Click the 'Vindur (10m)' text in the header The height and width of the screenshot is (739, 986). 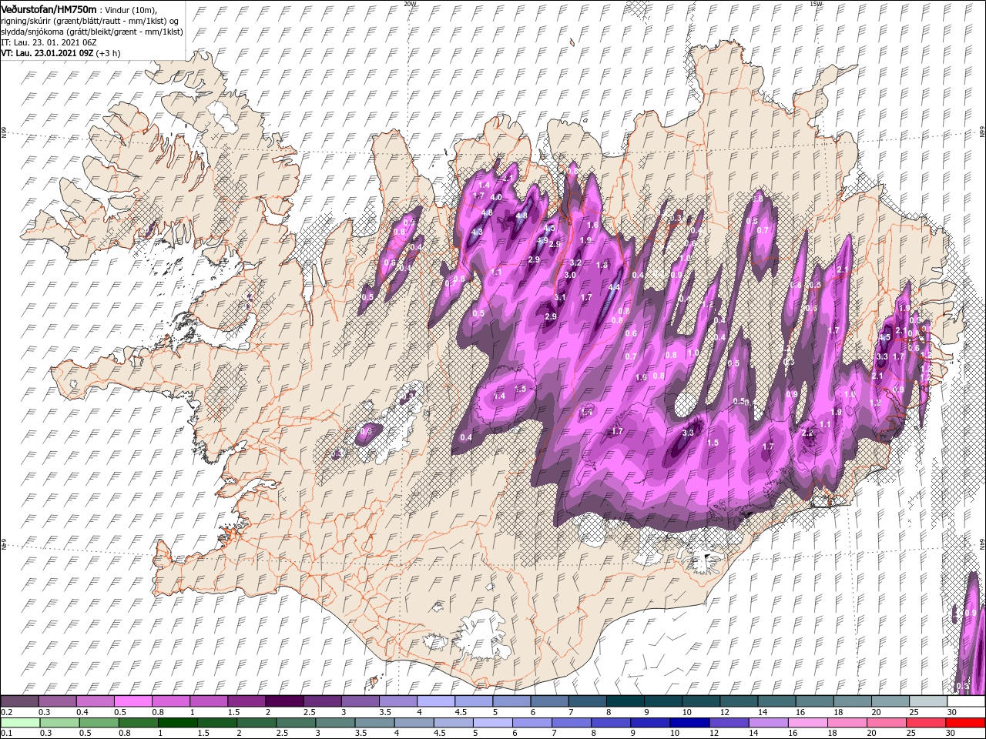(x=129, y=9)
